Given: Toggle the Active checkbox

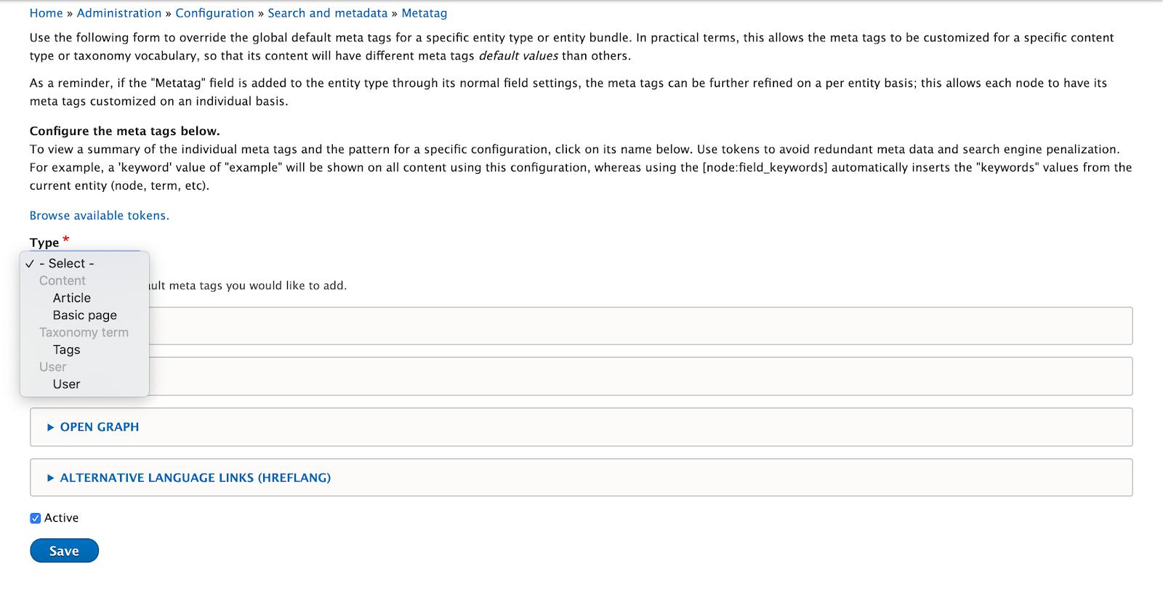Looking at the screenshot, I should [36, 518].
